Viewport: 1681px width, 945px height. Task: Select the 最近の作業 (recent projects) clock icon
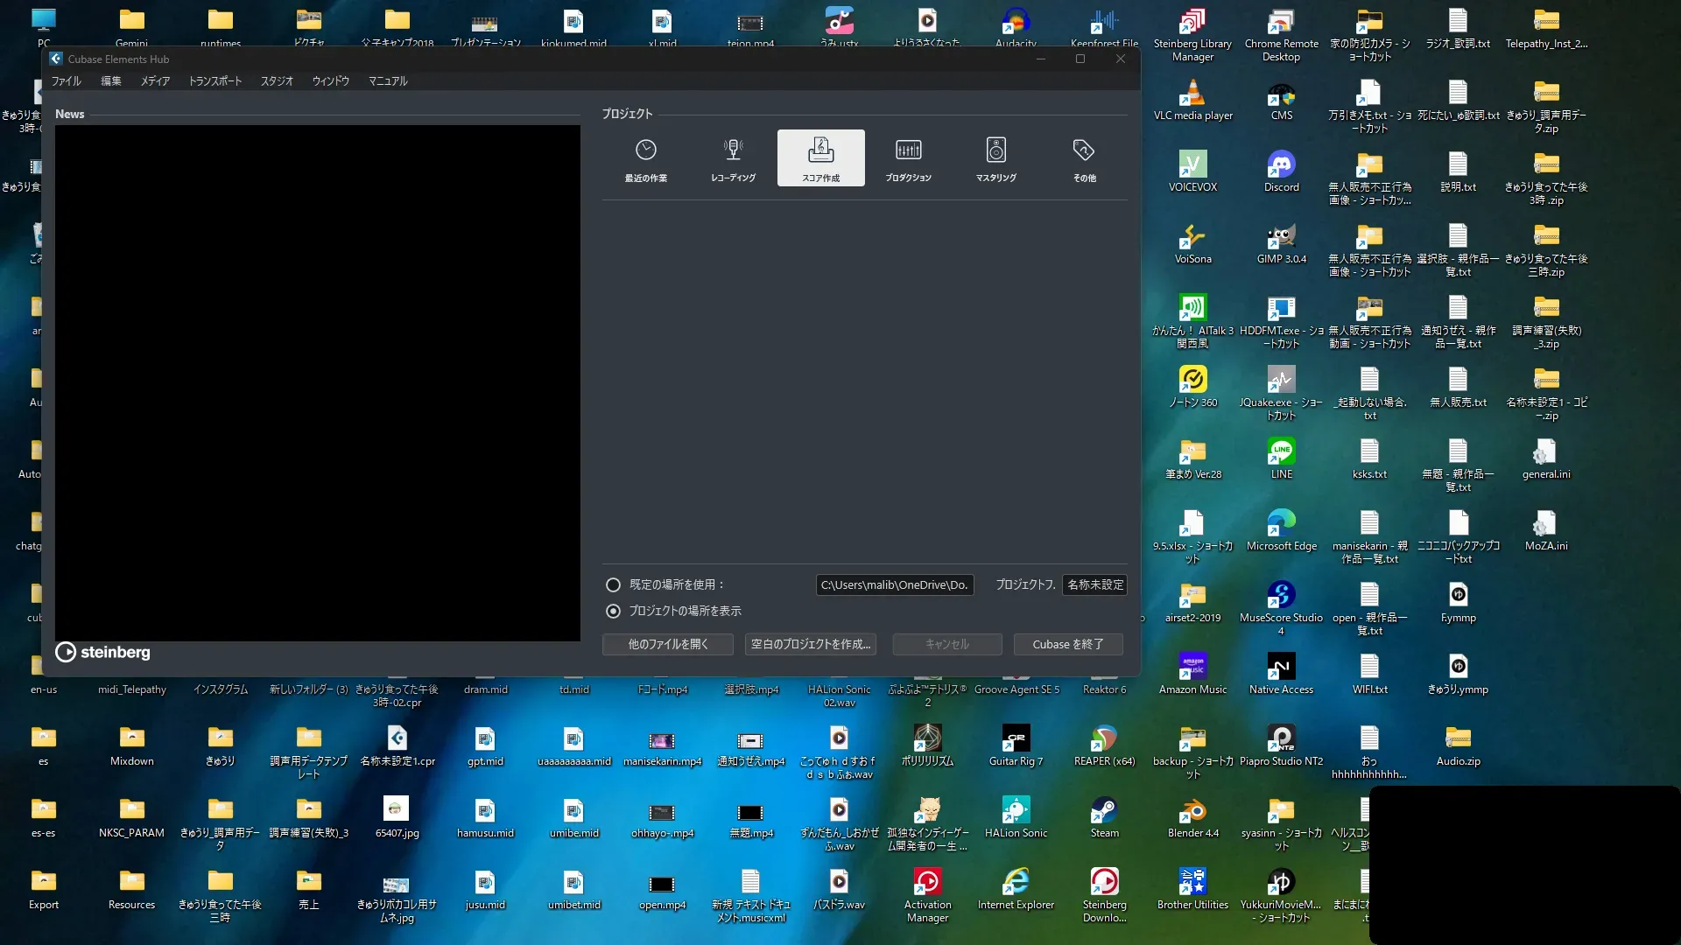coord(646,150)
